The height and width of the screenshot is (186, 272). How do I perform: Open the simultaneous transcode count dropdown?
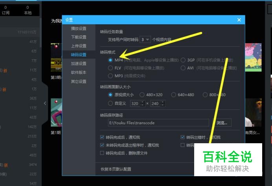pos(145,40)
